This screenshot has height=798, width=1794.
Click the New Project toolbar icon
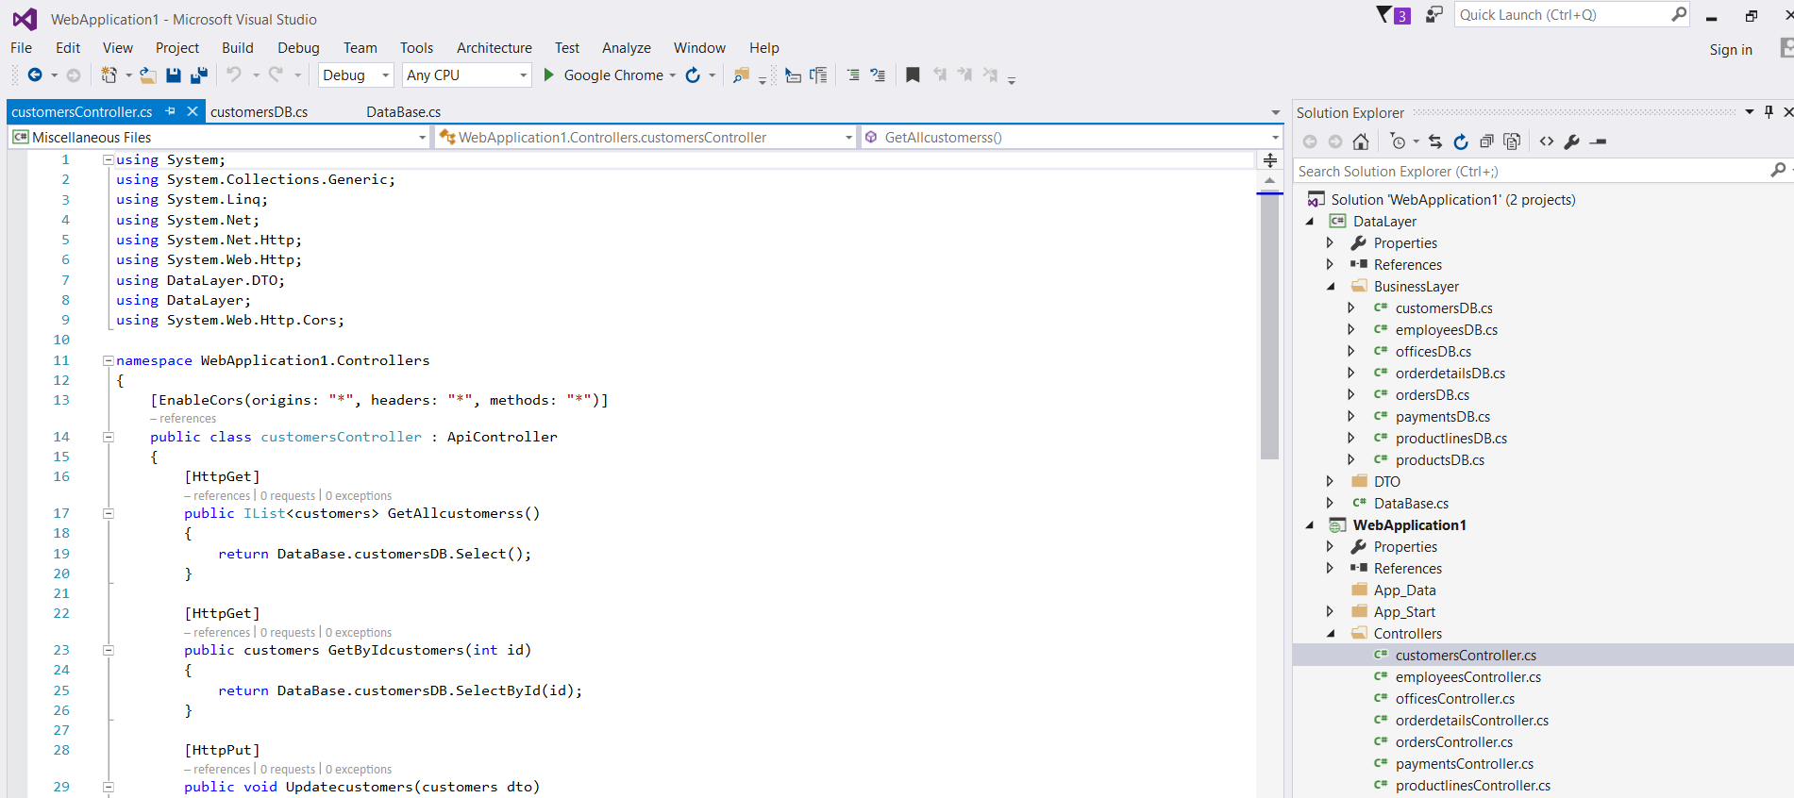(109, 75)
